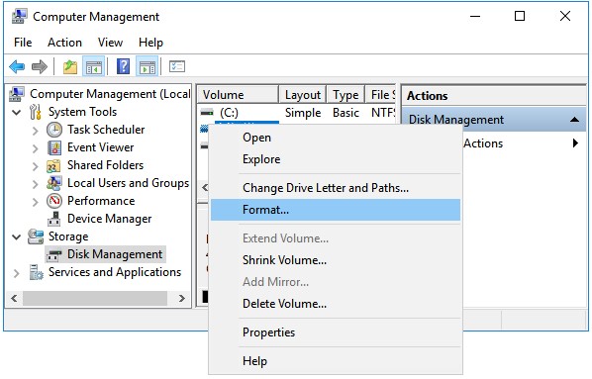Click the Device Manager icon
This screenshot has height=379, width=592.
pos(54,219)
